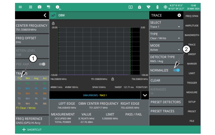The width and height of the screenshot is (215, 135).
Task: Click the GPS location icon
Action: [x=165, y=7]
